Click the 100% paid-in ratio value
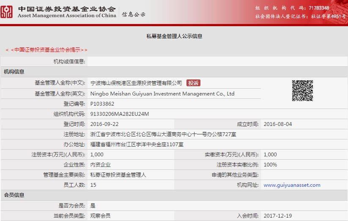 270,165
